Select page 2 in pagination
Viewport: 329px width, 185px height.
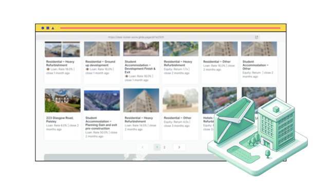coord(164,147)
